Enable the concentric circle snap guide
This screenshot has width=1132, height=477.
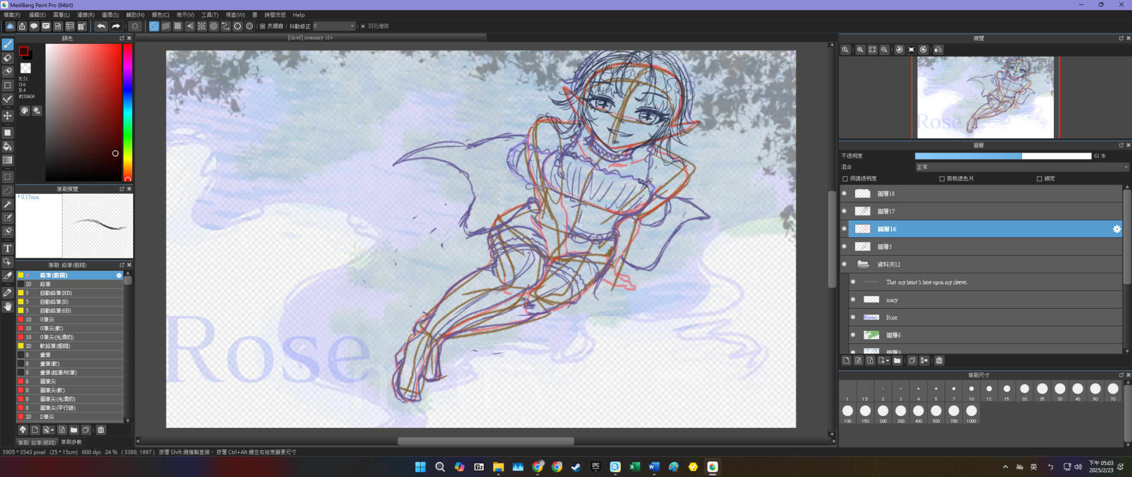tap(213, 26)
